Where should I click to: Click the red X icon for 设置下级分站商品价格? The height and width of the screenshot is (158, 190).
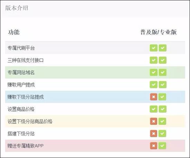coord(153,121)
